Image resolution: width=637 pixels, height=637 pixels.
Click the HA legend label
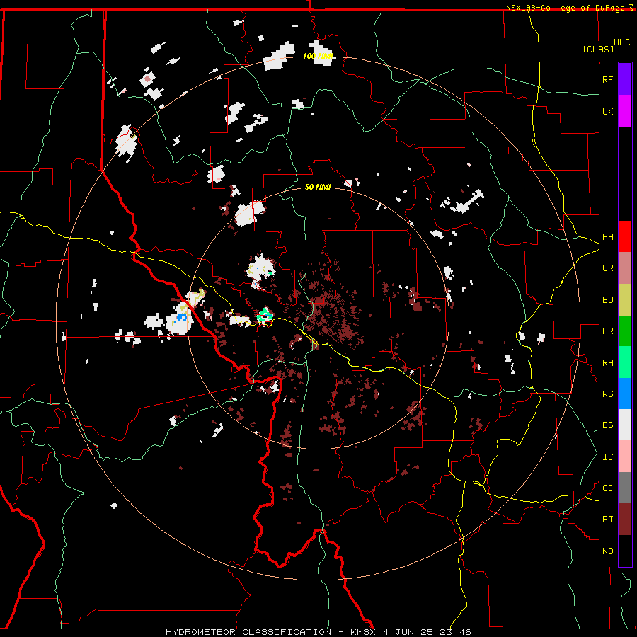[607, 237]
